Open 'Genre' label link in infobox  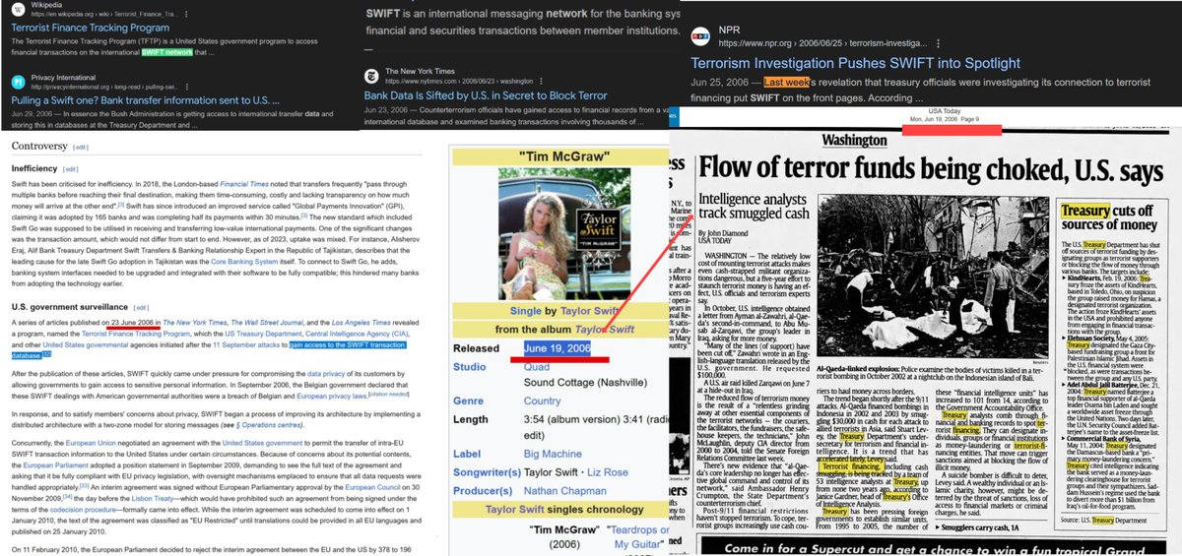[470, 402]
